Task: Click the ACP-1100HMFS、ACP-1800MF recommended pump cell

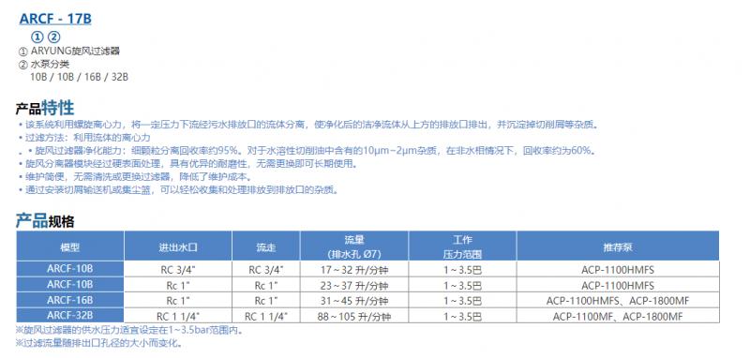Action: [x=618, y=301]
